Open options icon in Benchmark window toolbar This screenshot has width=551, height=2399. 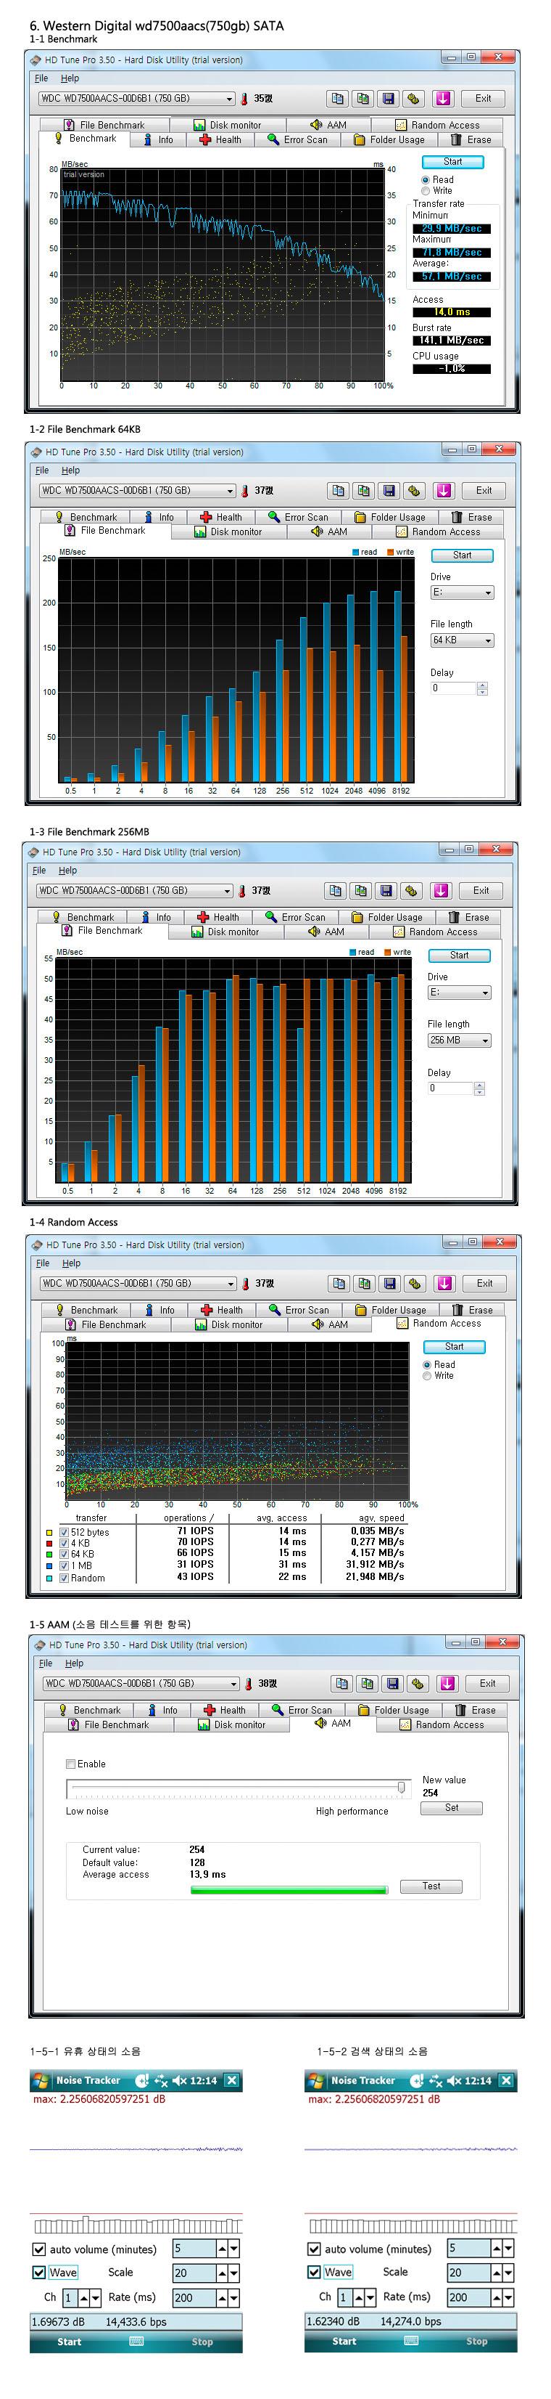[x=413, y=98]
